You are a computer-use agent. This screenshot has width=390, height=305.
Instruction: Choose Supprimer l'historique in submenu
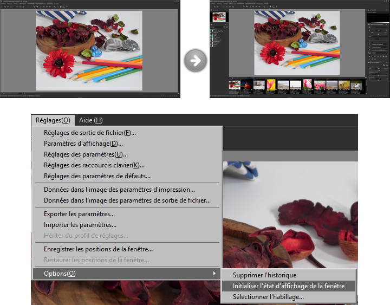click(264, 275)
